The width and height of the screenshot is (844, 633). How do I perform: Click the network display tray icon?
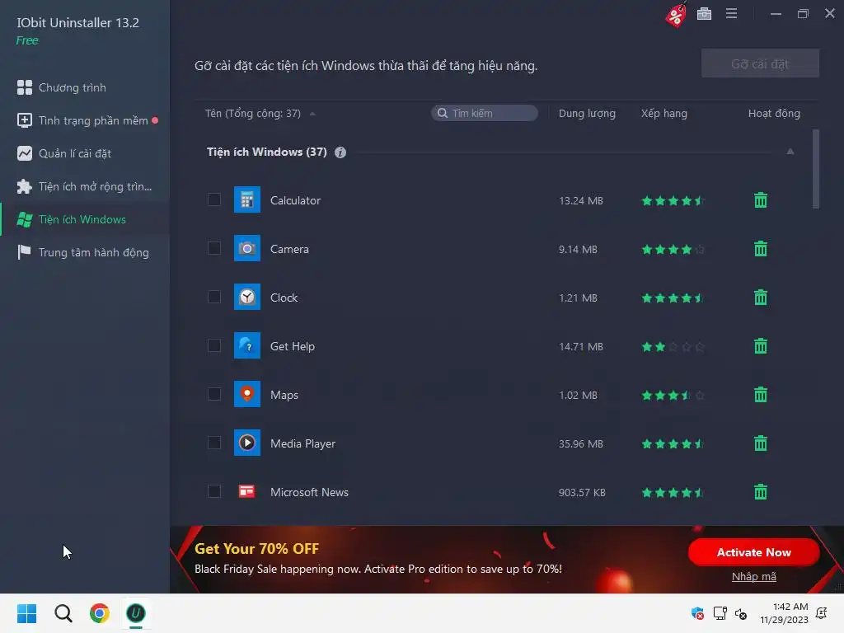[720, 613]
